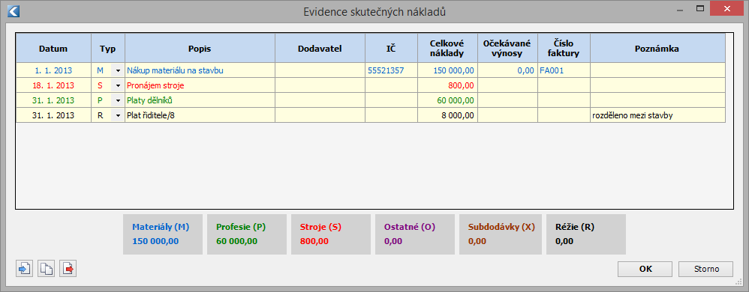Click the Typ column header
The height and width of the screenshot is (292, 749).
coord(108,49)
